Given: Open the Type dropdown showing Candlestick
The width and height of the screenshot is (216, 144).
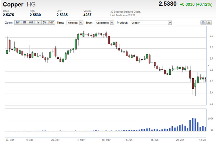Looking at the screenshot, I should (104, 23).
